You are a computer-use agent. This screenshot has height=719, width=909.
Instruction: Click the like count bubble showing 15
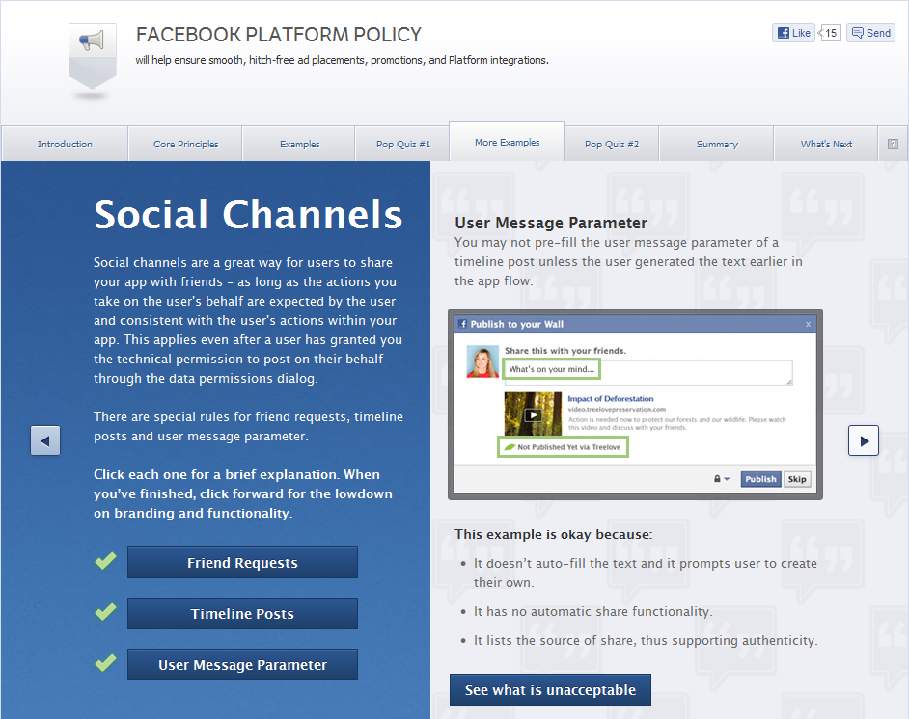(x=830, y=33)
